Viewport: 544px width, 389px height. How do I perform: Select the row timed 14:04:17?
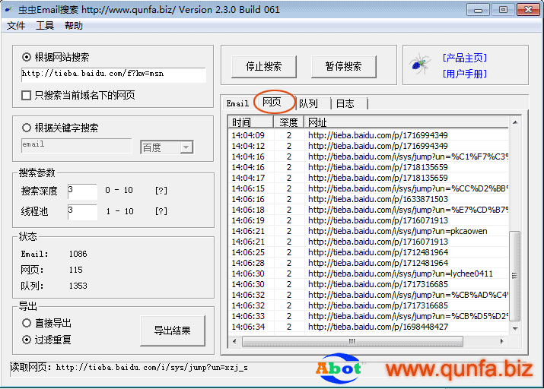click(368, 178)
